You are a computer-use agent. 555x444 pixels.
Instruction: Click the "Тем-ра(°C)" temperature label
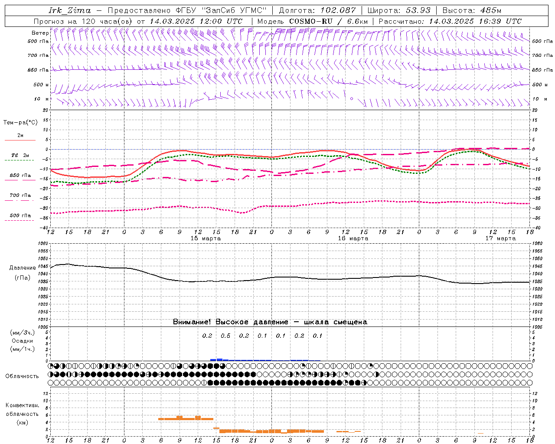[x=20, y=123]
